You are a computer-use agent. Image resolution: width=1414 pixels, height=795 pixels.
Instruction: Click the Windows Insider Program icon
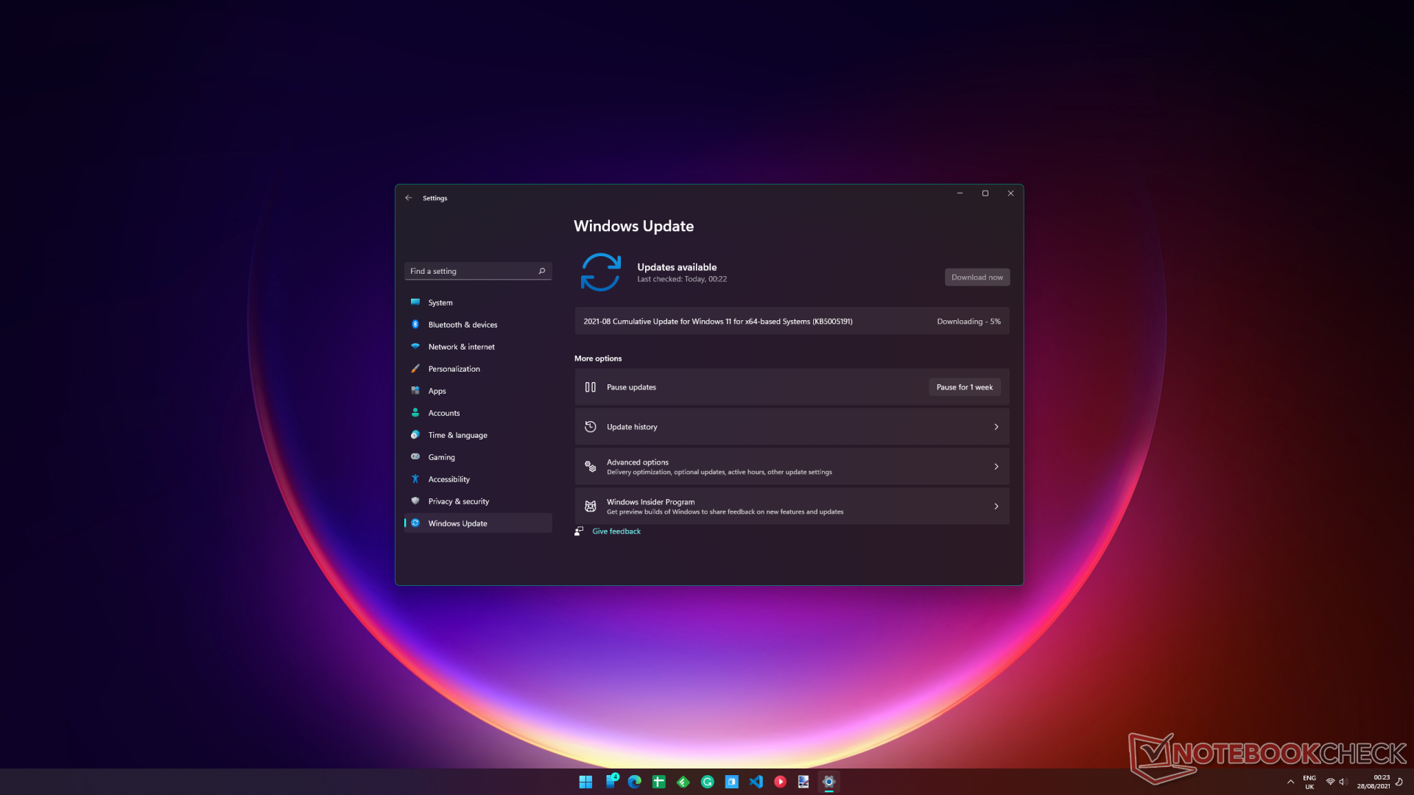click(x=591, y=506)
